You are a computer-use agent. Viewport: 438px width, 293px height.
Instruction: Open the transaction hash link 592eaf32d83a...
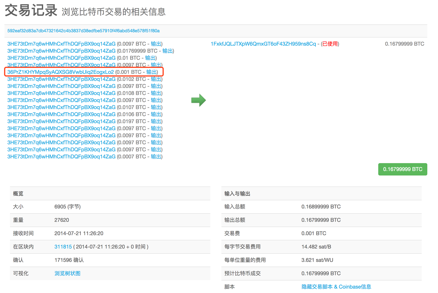click(83, 31)
